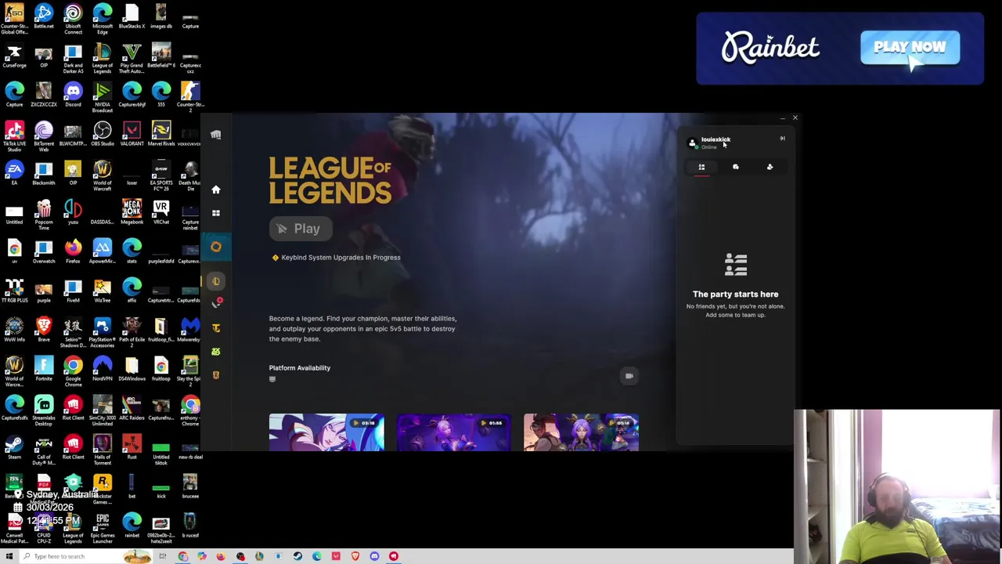Play the 03:18 video thumbnail

tap(326, 432)
